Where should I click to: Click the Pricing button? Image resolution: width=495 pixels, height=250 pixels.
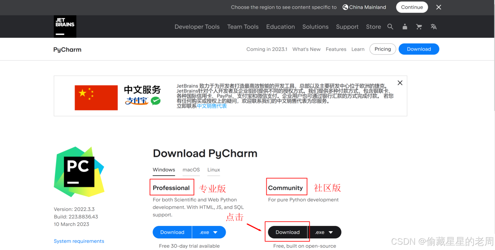click(383, 49)
